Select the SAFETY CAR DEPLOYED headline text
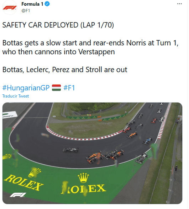 tap(58, 25)
